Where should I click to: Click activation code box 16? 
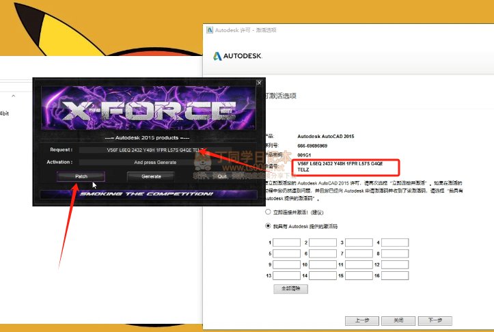pyautogui.click(x=395, y=275)
